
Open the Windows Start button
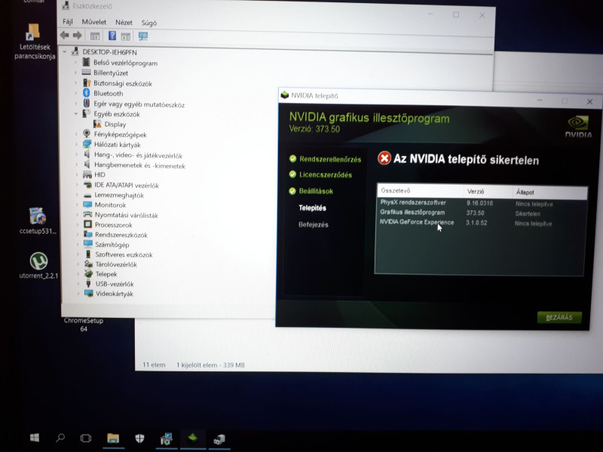pyautogui.click(x=35, y=438)
